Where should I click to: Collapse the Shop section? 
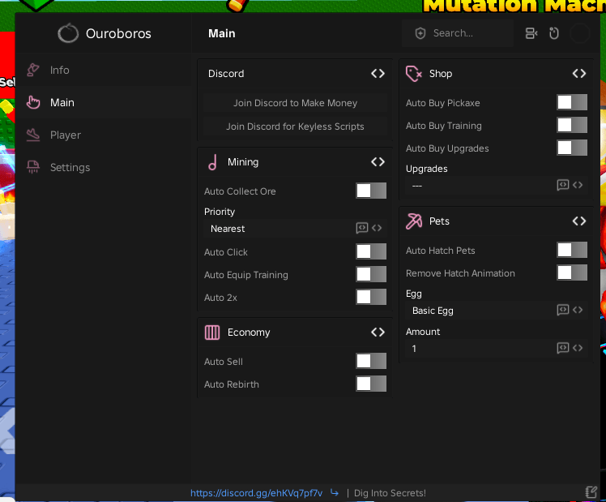(x=579, y=74)
